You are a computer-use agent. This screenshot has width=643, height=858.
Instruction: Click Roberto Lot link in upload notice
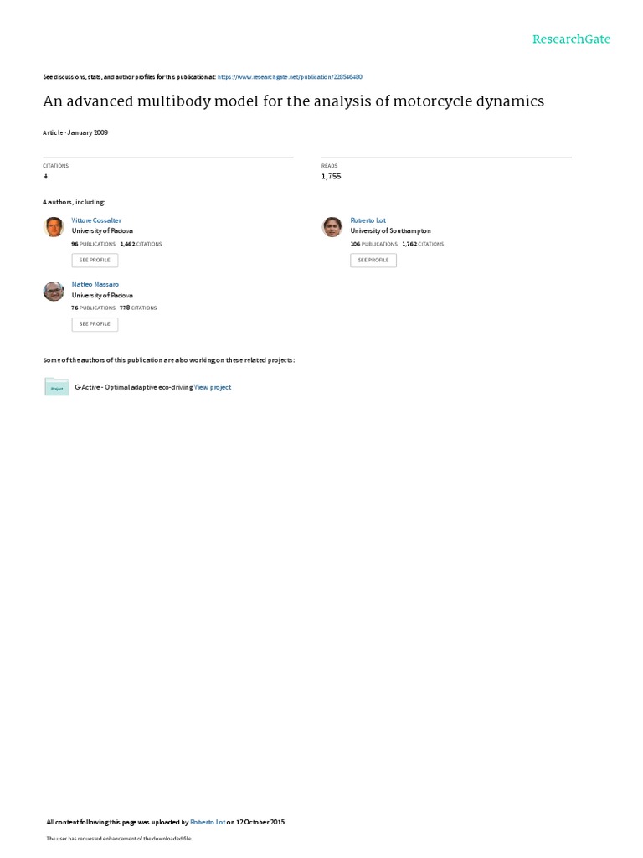pos(208,823)
